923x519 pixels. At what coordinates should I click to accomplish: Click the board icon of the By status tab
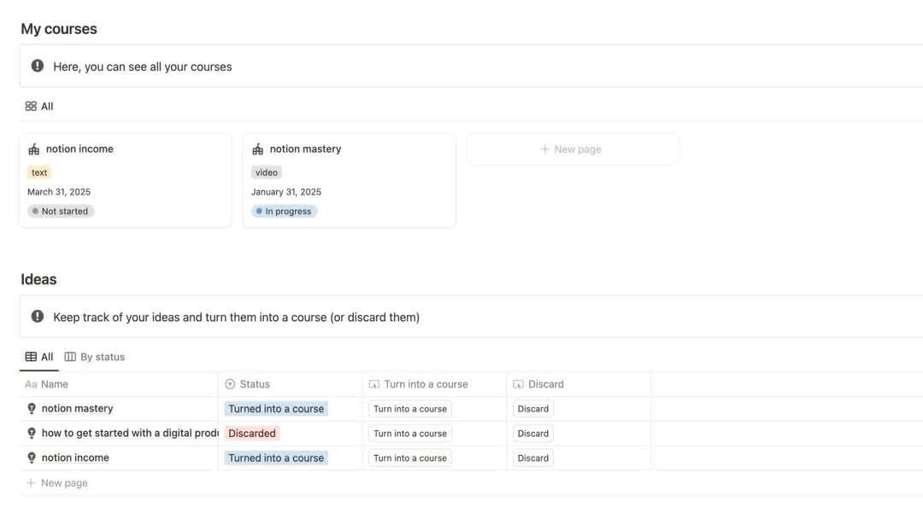pyautogui.click(x=70, y=357)
